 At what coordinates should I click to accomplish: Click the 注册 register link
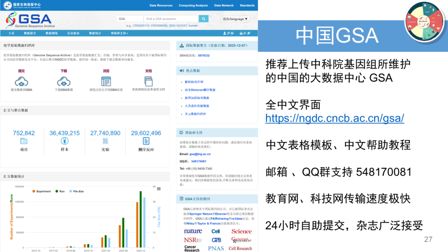[x=245, y=34]
